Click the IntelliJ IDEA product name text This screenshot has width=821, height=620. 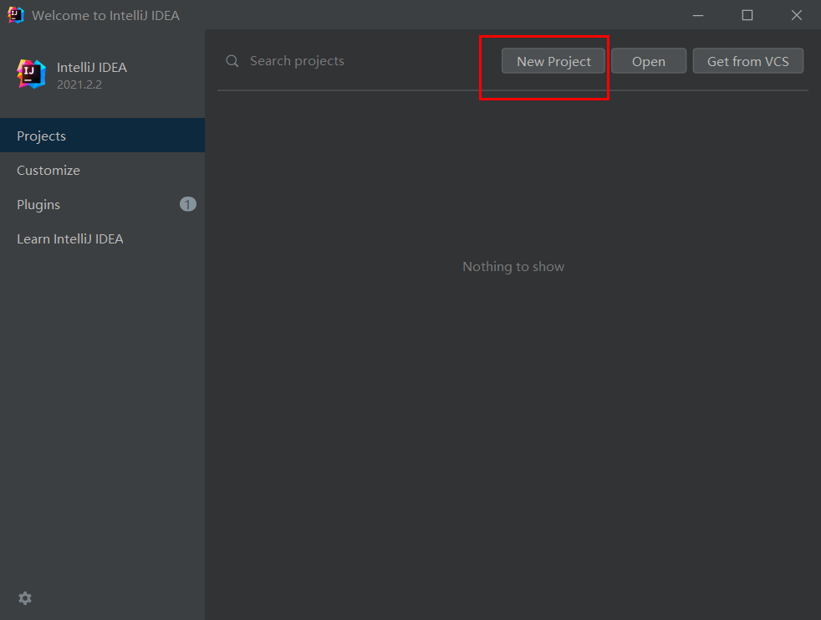(92, 67)
